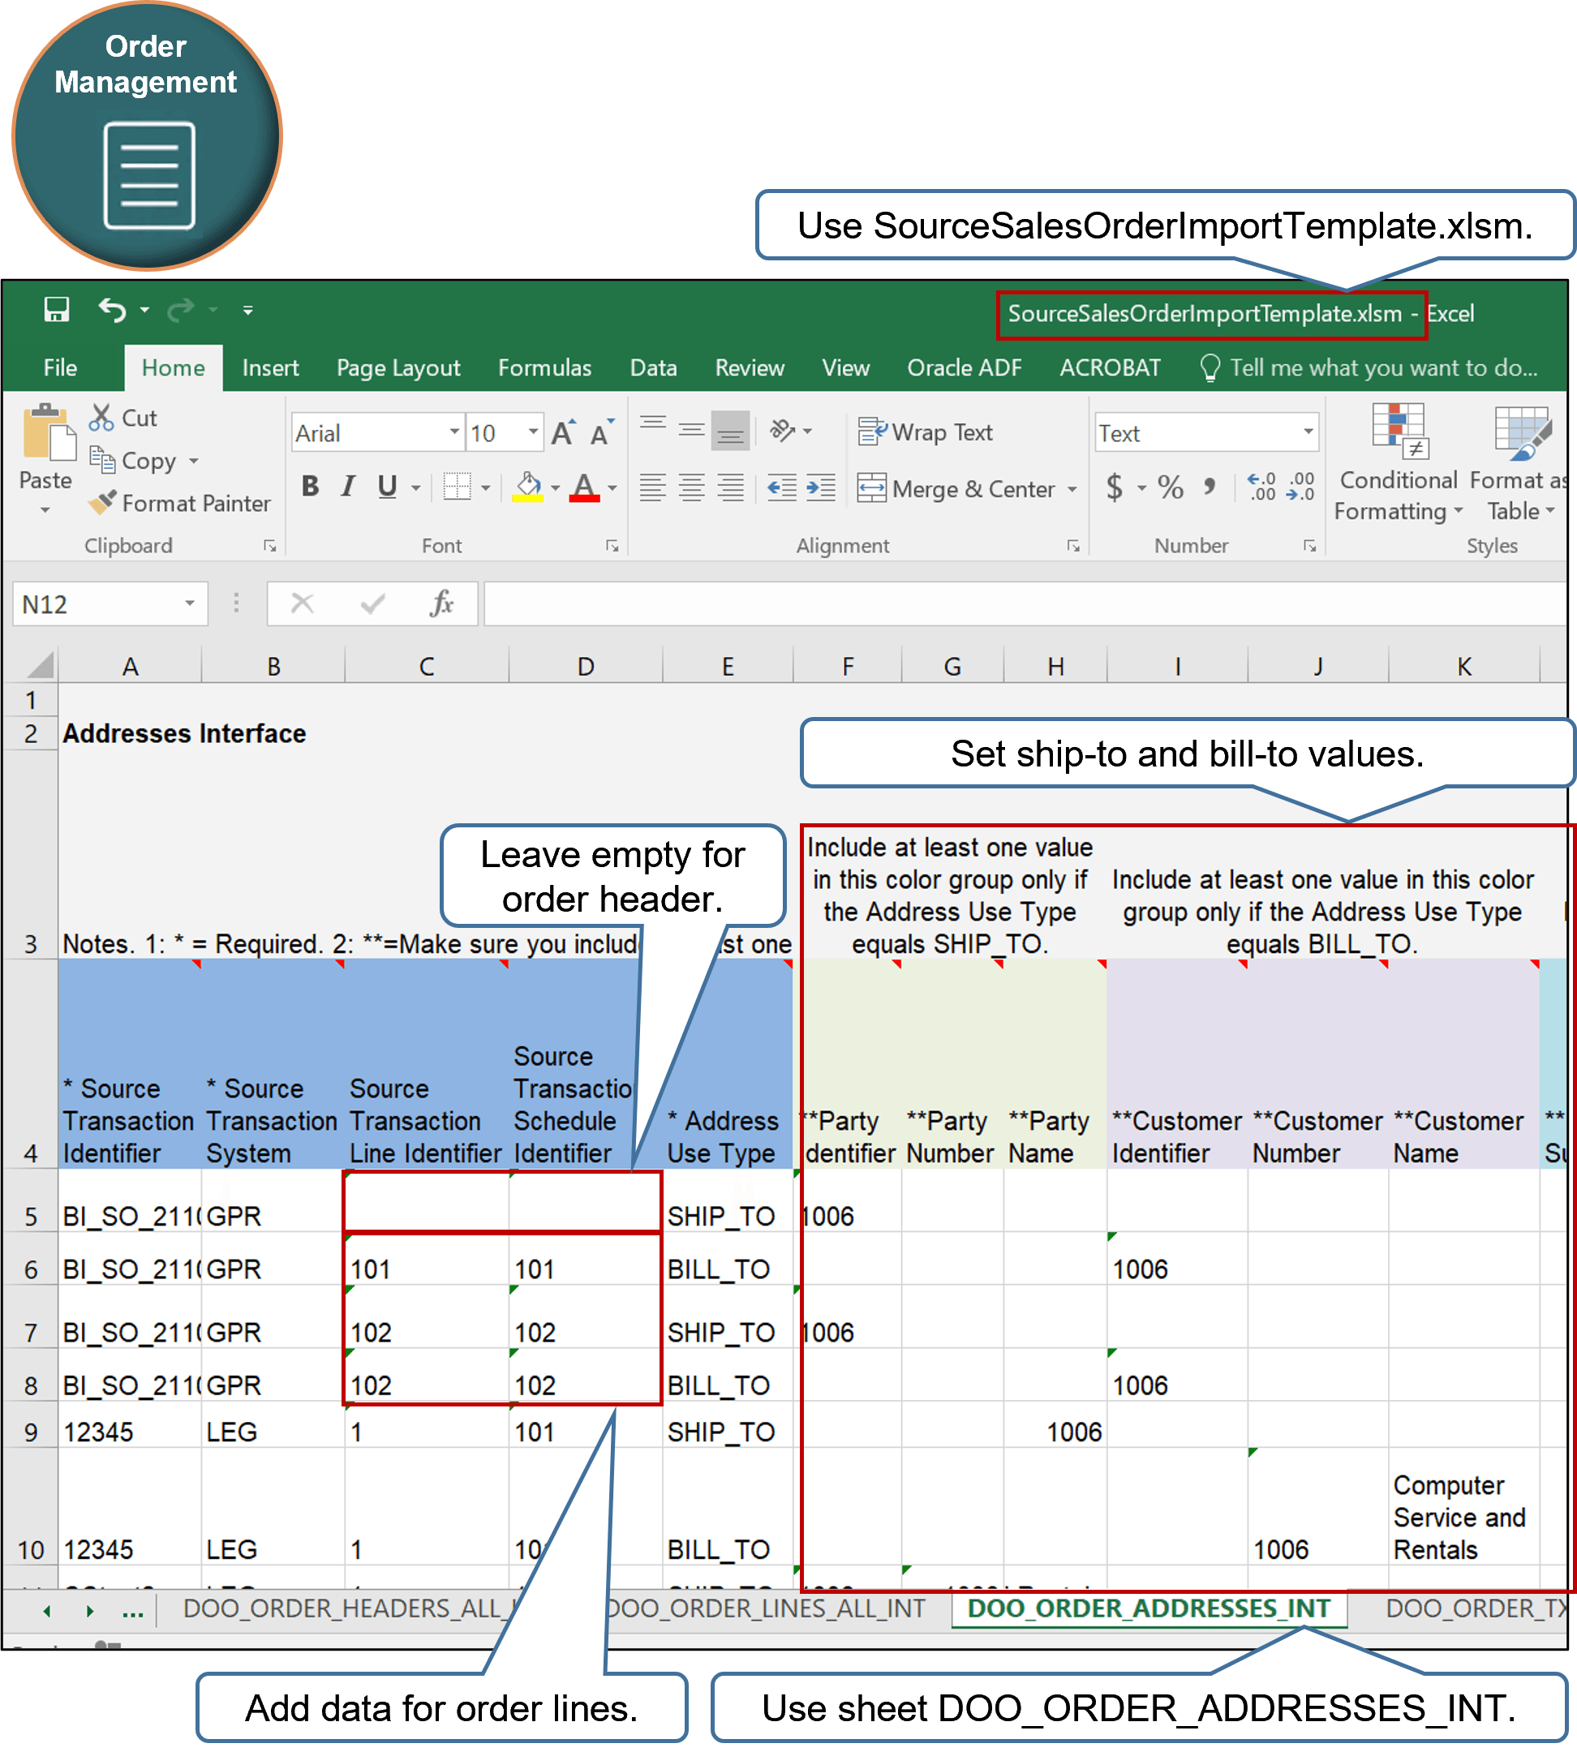Select the DOO_ORDER_ADDRESSES_INT sheet tab
The image size is (1577, 1752).
(1149, 1608)
